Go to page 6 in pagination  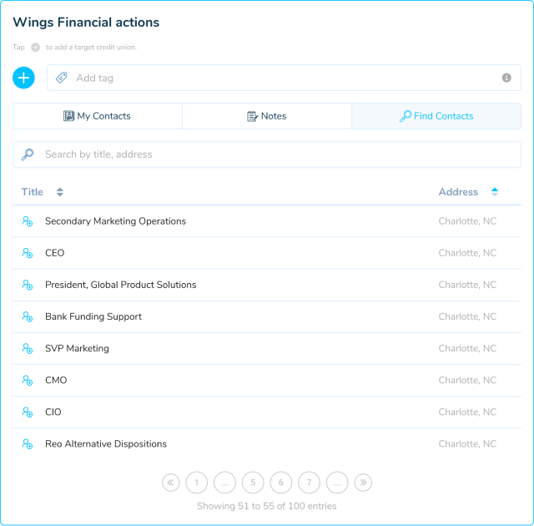coord(281,483)
